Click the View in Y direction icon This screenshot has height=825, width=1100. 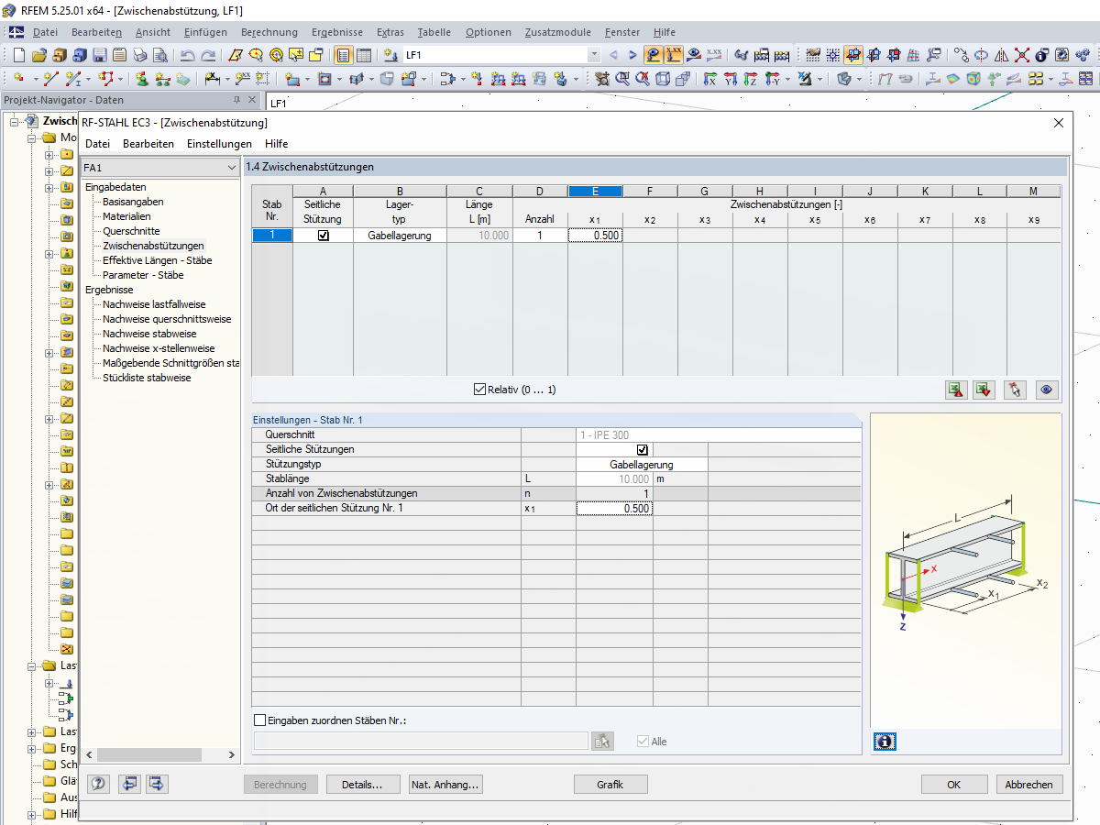point(731,79)
